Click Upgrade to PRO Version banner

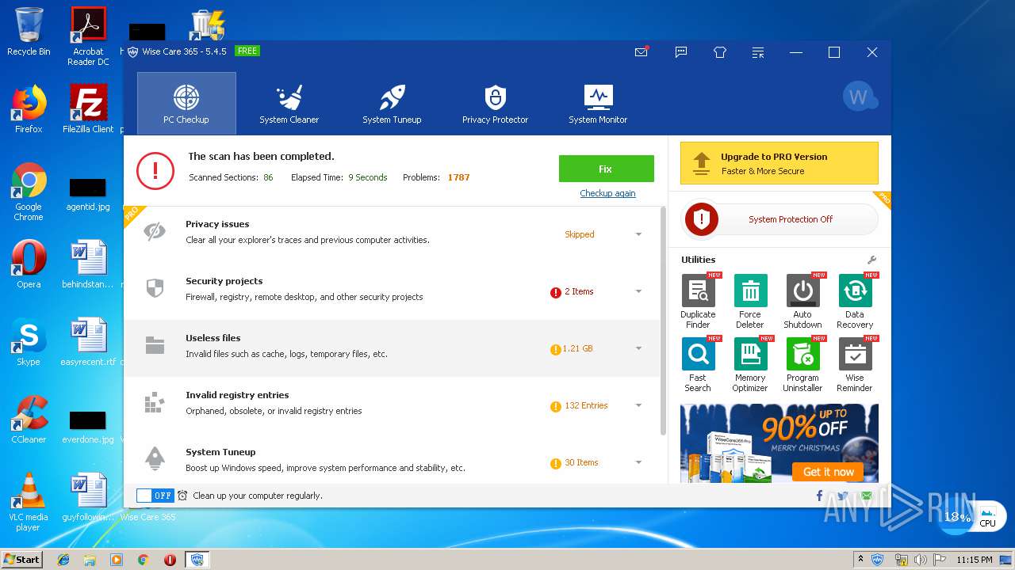tap(779, 163)
